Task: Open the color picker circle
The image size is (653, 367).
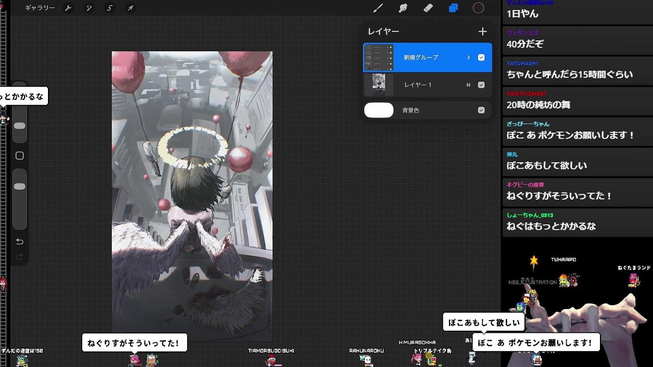Action: coord(478,8)
